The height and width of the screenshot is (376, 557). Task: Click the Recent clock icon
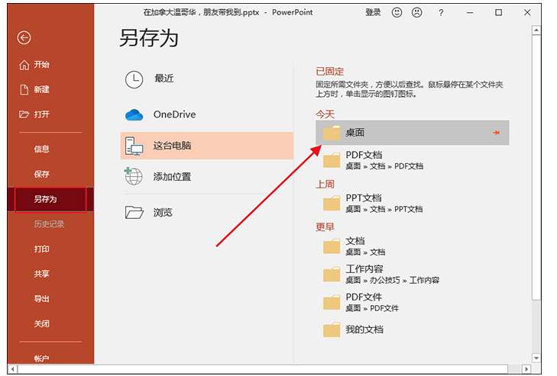[x=134, y=79]
